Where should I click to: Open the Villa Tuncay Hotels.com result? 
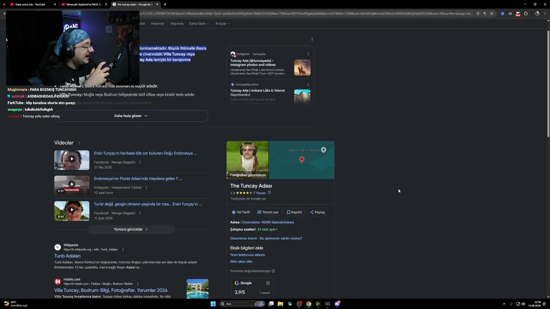click(111, 291)
